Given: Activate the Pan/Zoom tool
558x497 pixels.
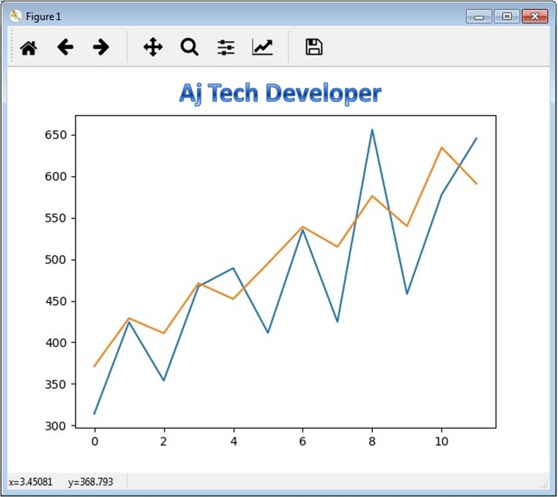Looking at the screenshot, I should 153,47.
